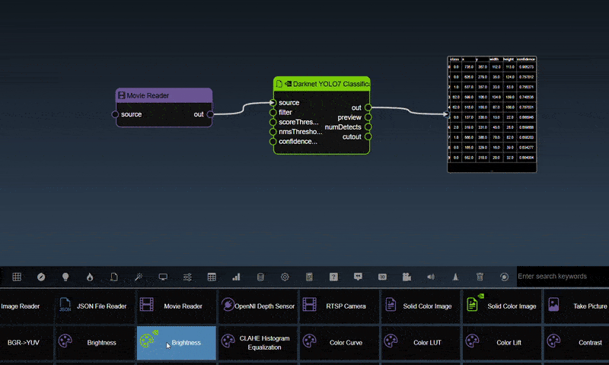Add the RTSP Camera node
Viewport: 609px width, 365px height.
pos(340,306)
